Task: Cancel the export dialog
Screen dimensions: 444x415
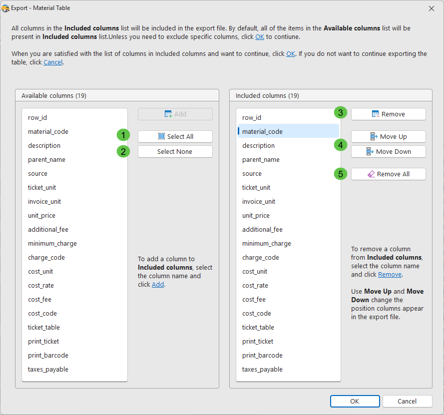Action: (407, 401)
